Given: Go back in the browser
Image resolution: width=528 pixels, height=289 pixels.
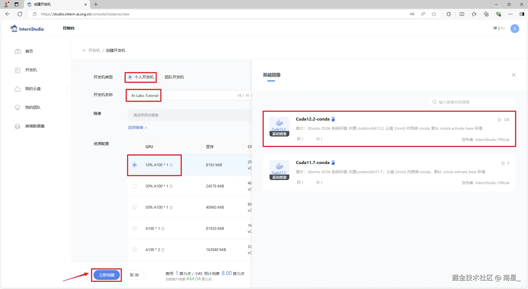Looking at the screenshot, I should coord(8,14).
